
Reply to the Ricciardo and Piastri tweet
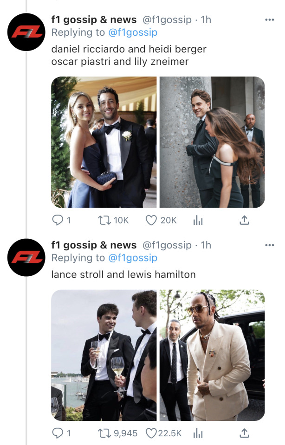point(57,220)
